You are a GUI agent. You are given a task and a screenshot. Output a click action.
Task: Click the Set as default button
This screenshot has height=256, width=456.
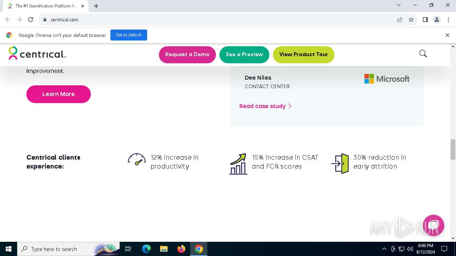coord(129,35)
